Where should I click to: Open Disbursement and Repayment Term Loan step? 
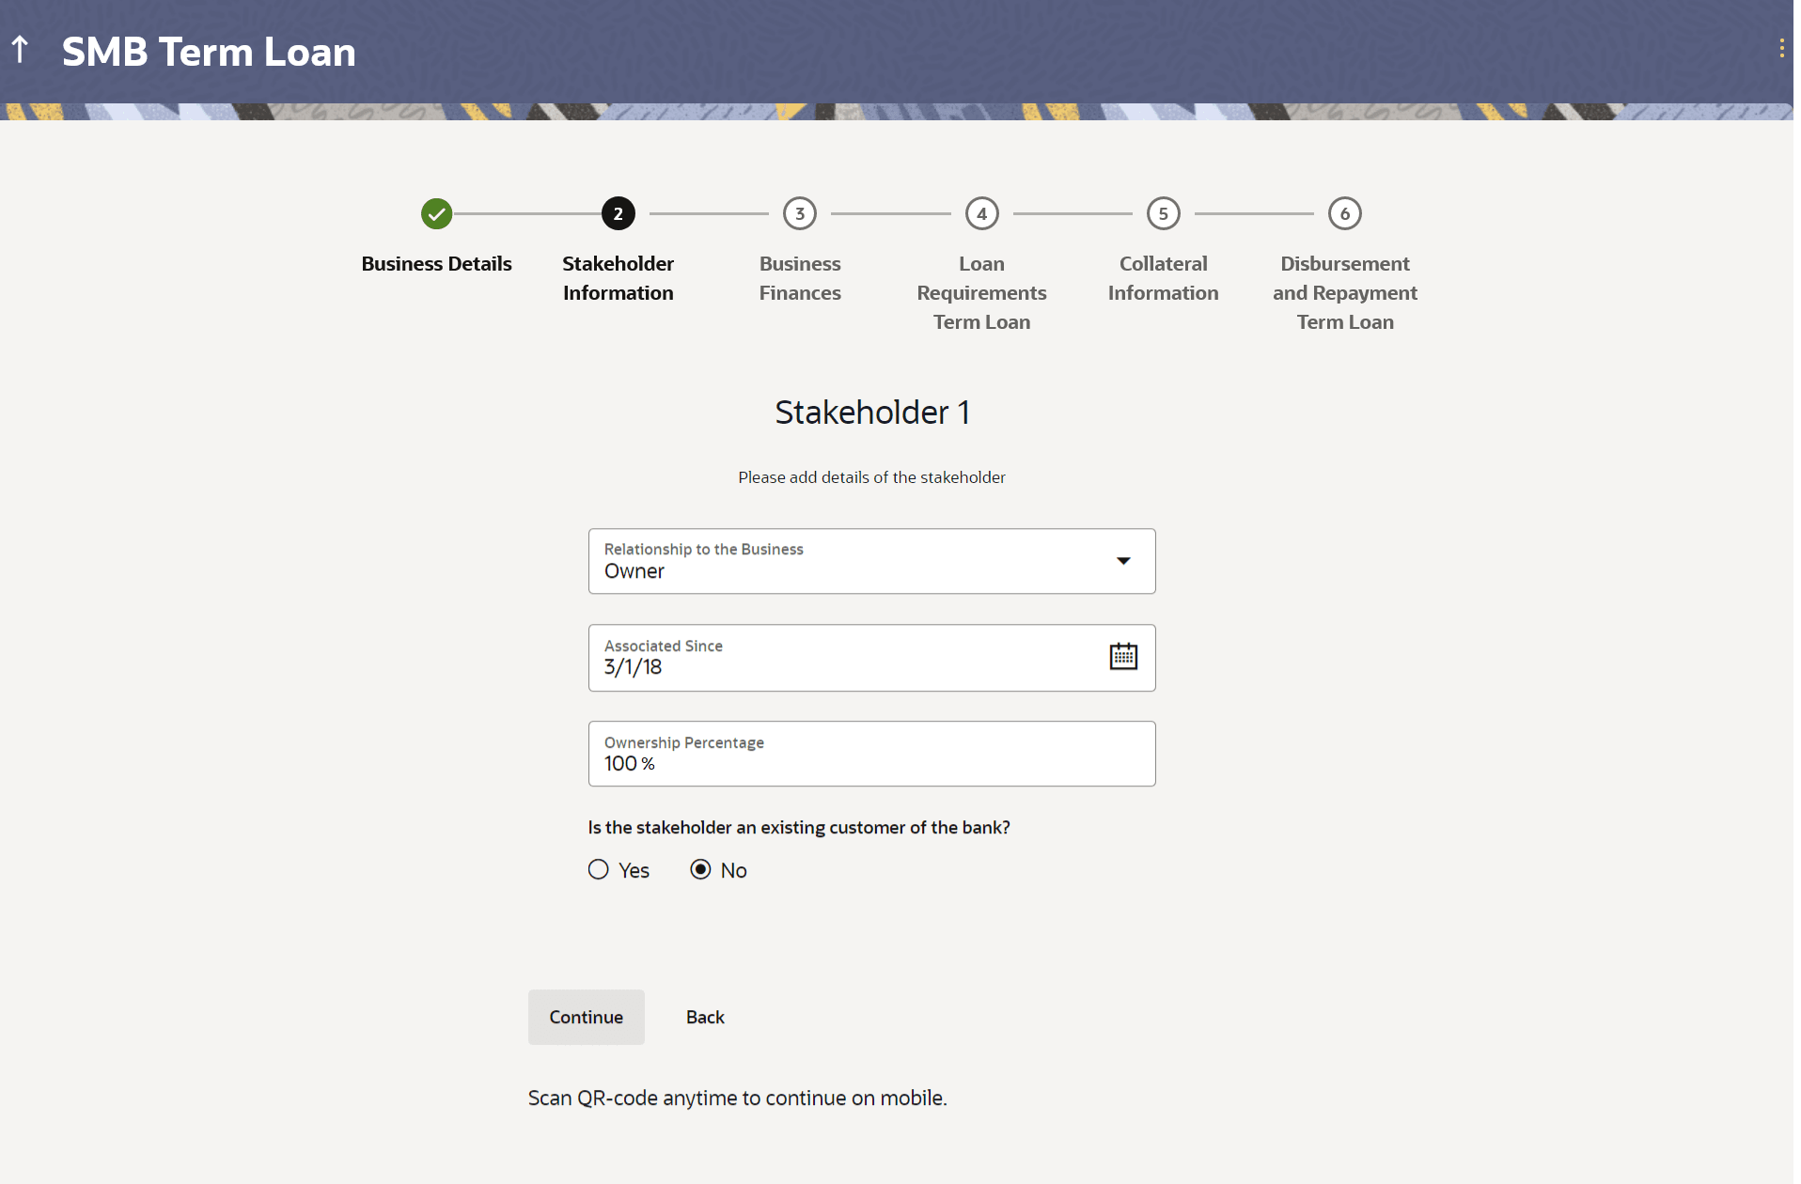[x=1345, y=293]
